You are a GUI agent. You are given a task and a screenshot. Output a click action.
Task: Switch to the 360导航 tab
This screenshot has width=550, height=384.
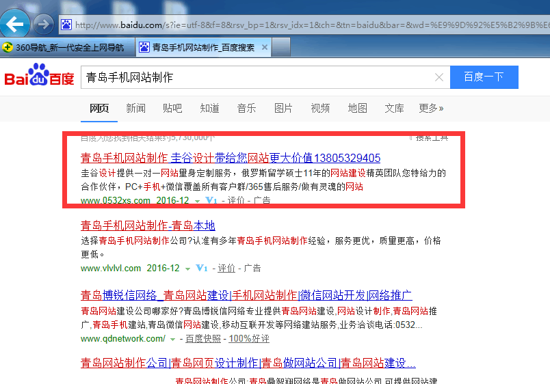66,47
